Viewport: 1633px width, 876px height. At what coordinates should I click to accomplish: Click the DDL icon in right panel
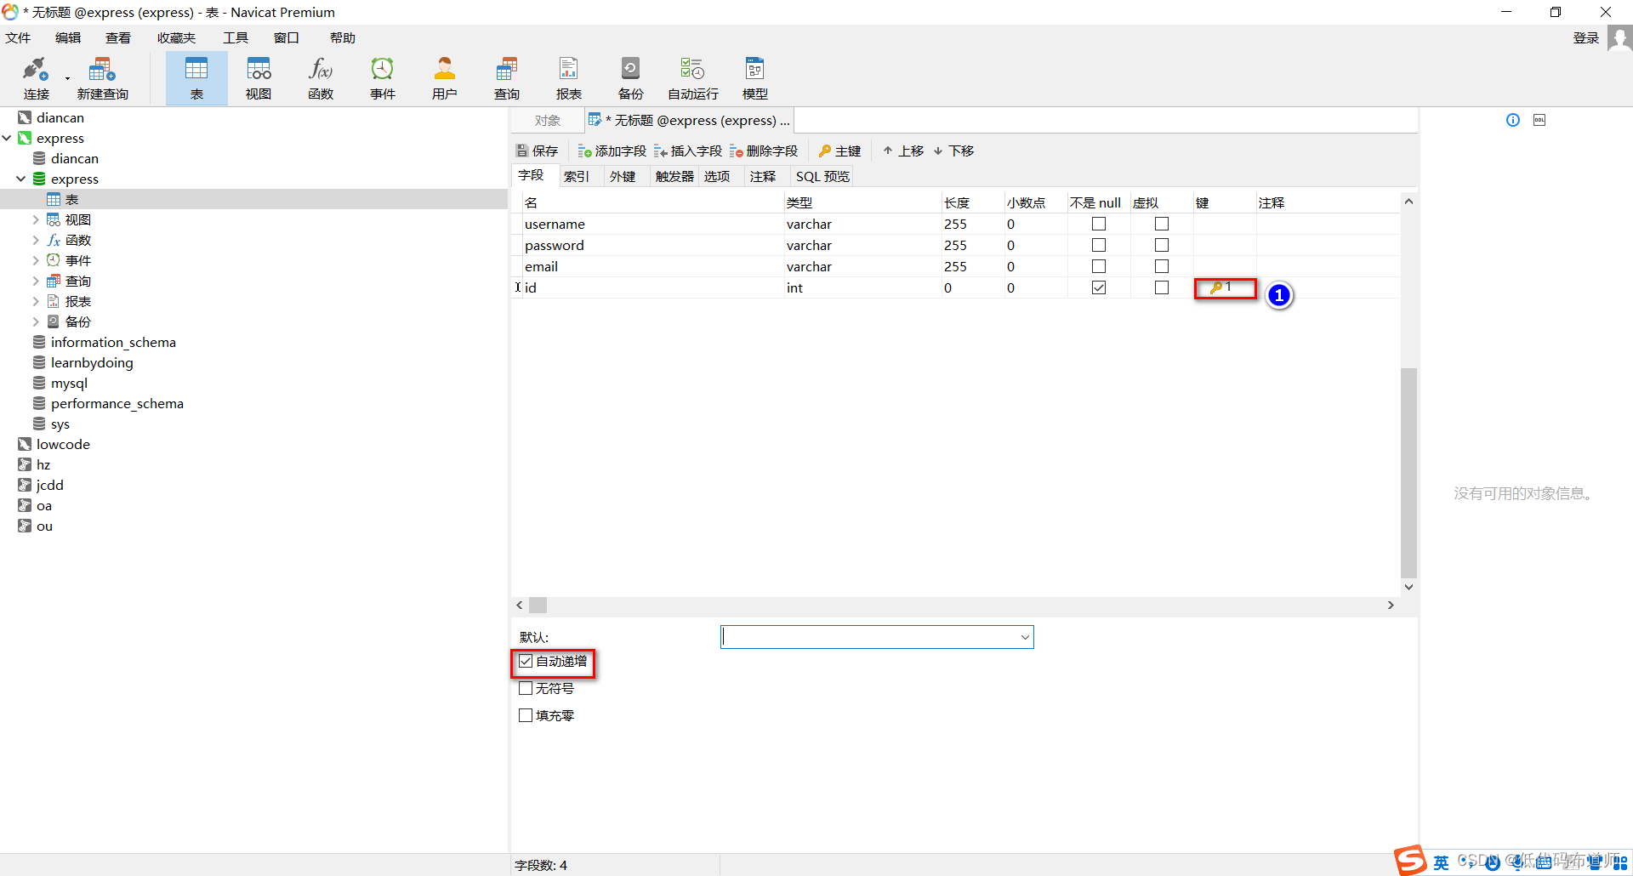pos(1539,120)
